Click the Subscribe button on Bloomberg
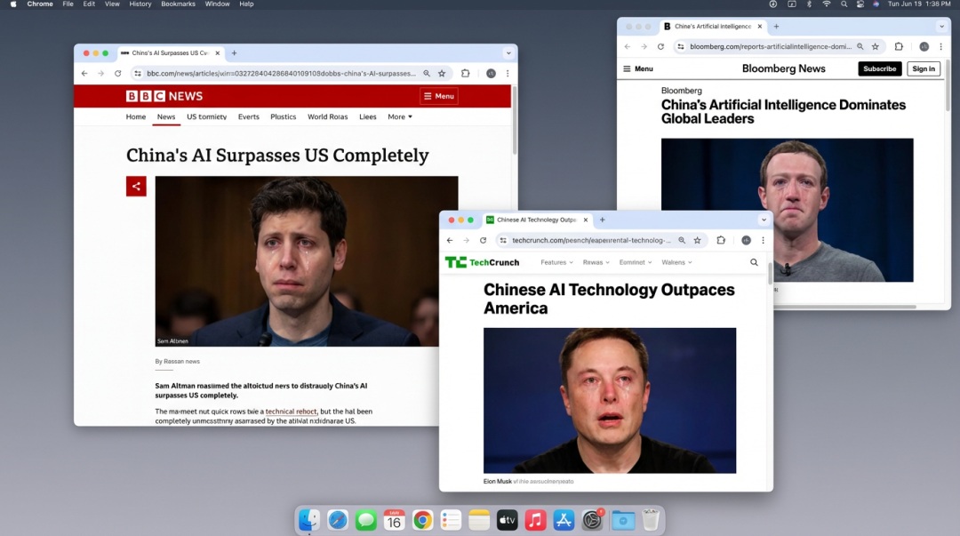This screenshot has height=536, width=960. click(879, 68)
